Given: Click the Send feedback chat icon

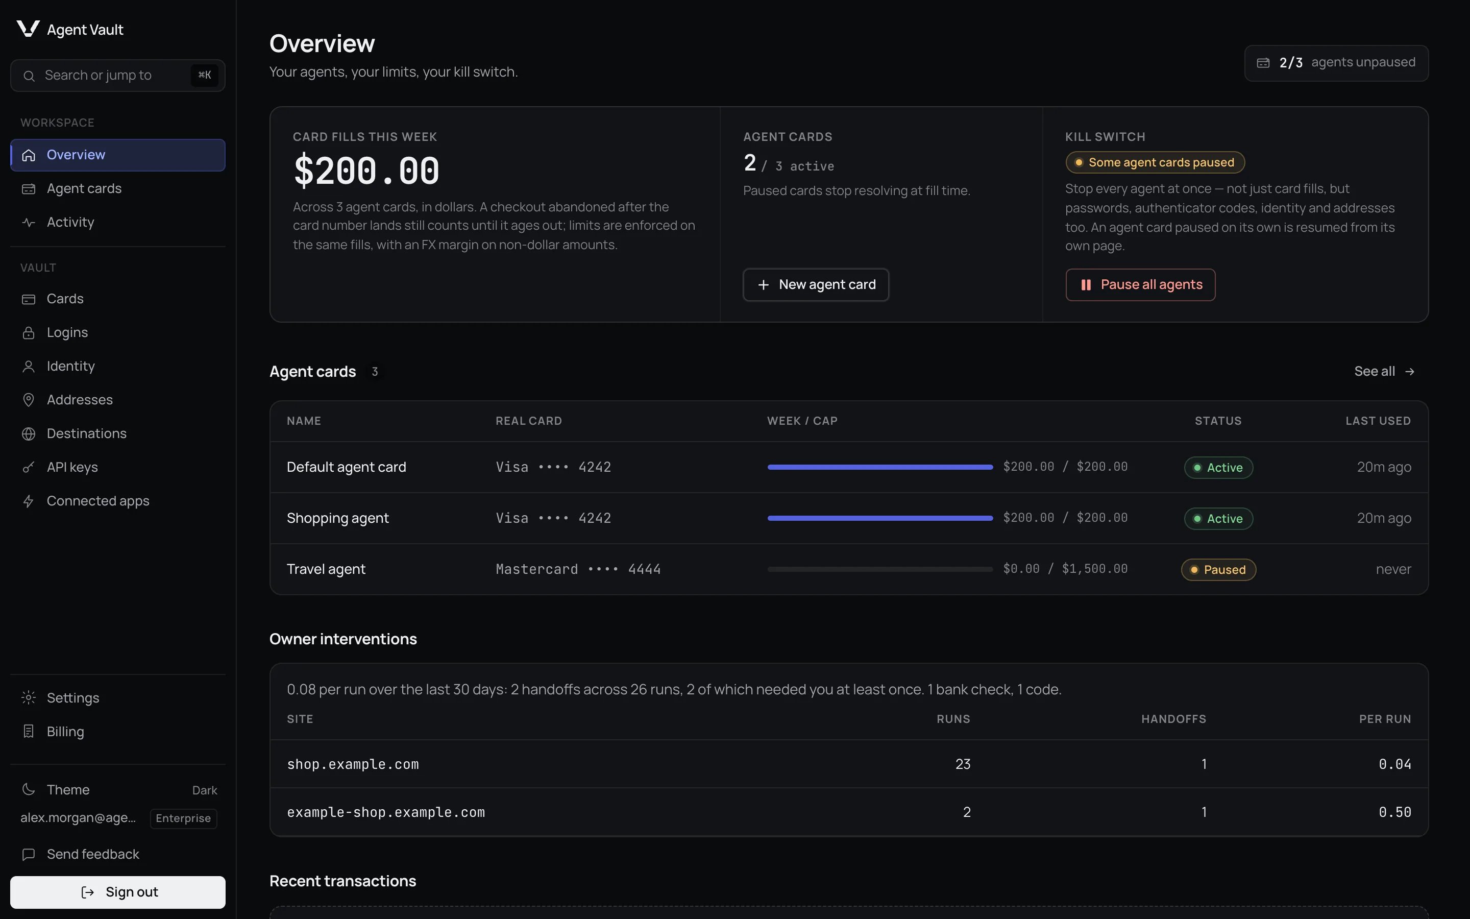Looking at the screenshot, I should [x=29, y=855].
